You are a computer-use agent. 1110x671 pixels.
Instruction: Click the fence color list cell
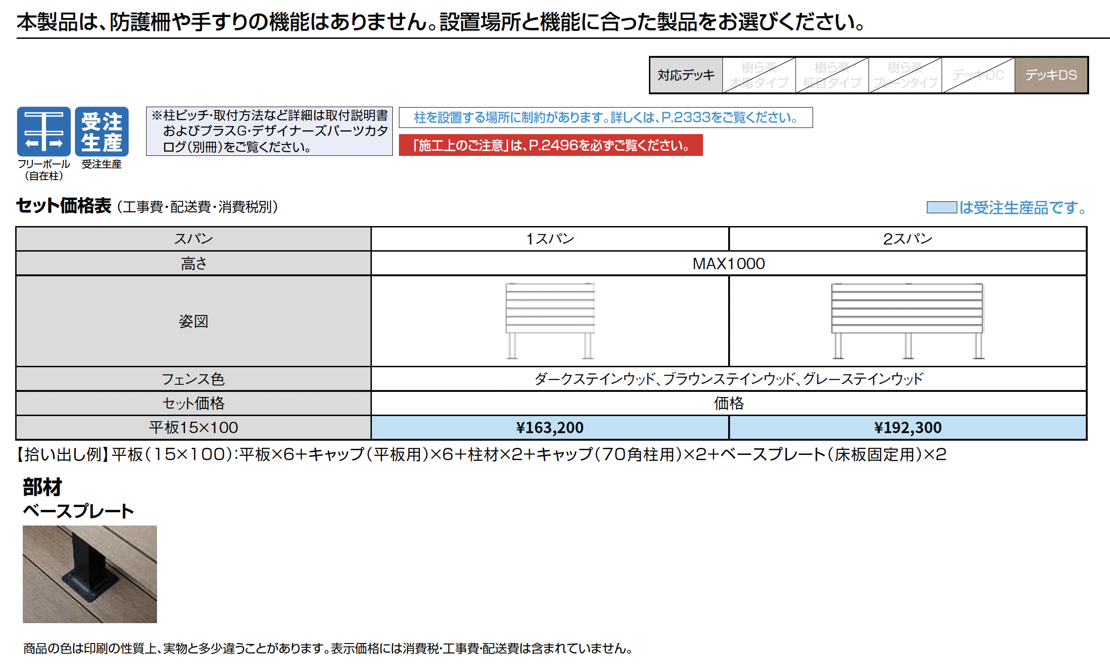[x=728, y=379]
